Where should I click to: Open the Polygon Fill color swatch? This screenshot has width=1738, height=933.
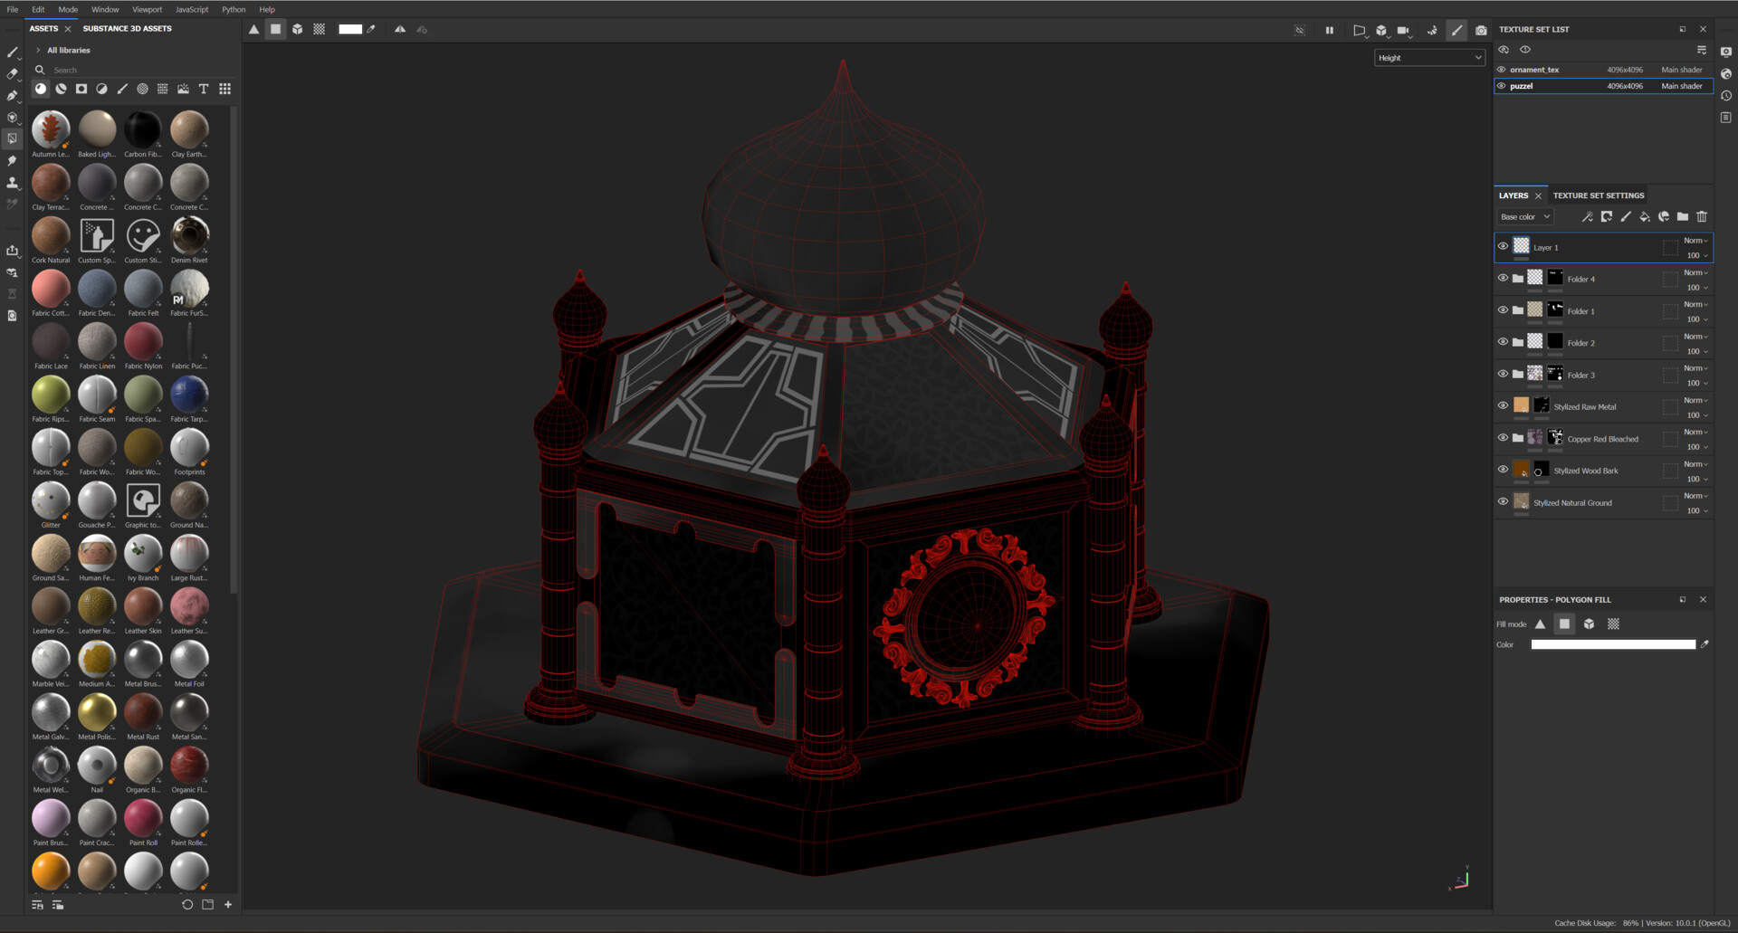[1611, 643]
